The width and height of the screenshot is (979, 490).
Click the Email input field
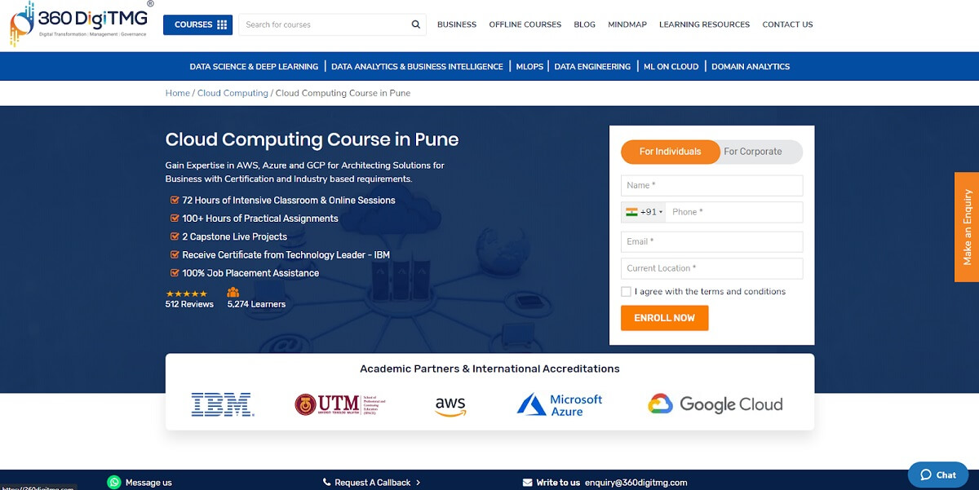pos(711,241)
